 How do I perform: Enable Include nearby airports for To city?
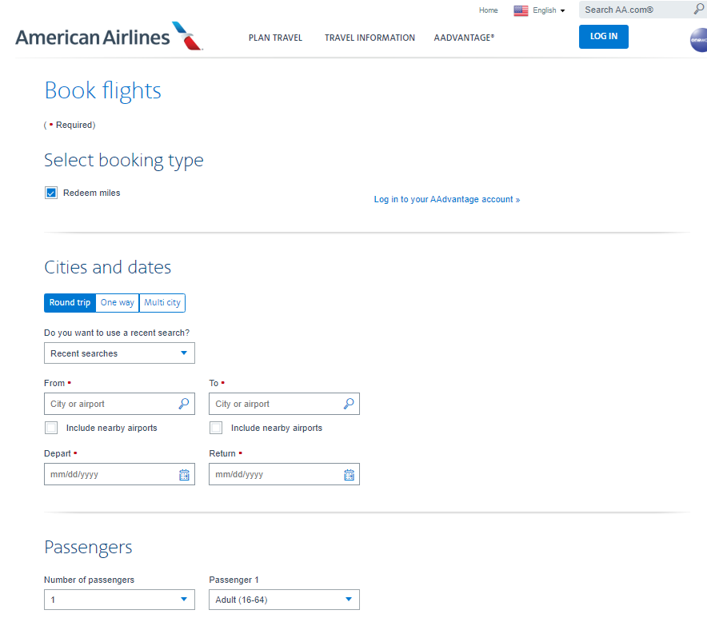(x=216, y=428)
